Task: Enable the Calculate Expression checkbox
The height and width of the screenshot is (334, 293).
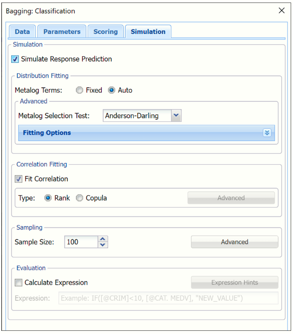Action: point(19,283)
